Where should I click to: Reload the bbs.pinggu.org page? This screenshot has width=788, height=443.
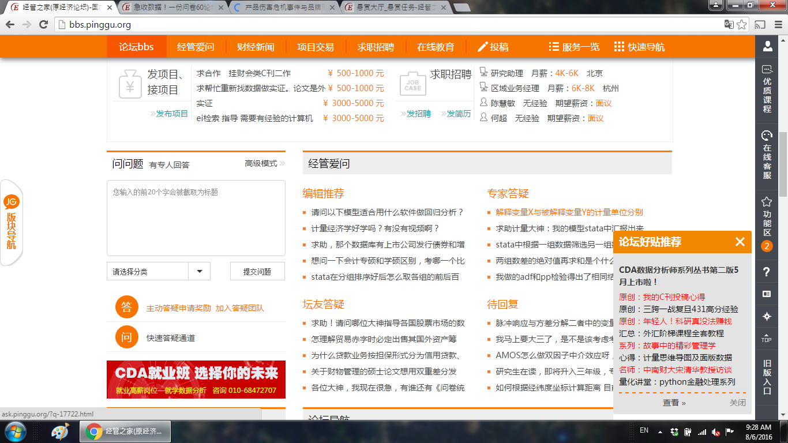[x=43, y=25]
